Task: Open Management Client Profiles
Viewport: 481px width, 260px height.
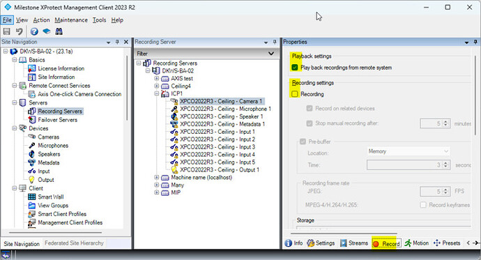Action: coord(70,222)
